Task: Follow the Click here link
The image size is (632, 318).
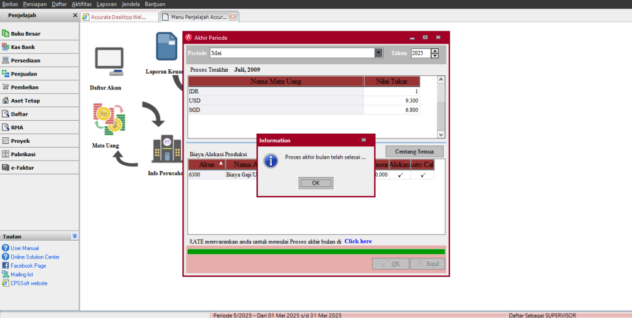Action: click(358, 241)
